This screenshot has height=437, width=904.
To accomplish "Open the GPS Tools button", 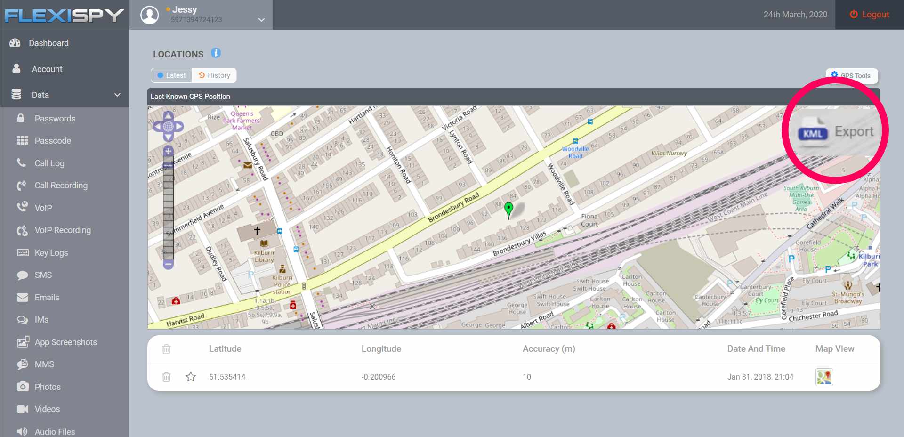I will (x=851, y=75).
